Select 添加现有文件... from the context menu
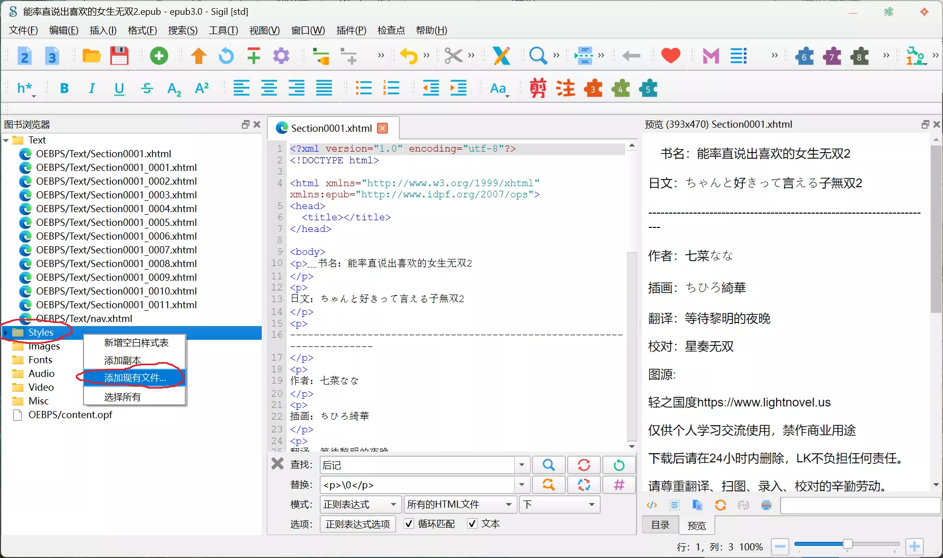Screen dimensions: 943x558 coord(135,378)
